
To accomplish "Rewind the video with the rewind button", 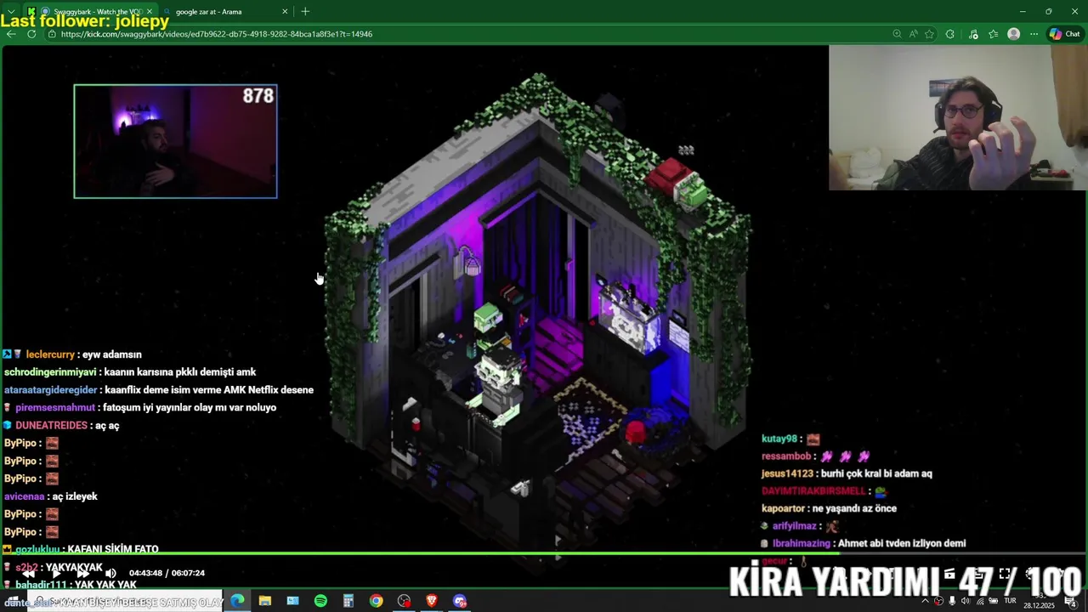I will pyautogui.click(x=29, y=574).
